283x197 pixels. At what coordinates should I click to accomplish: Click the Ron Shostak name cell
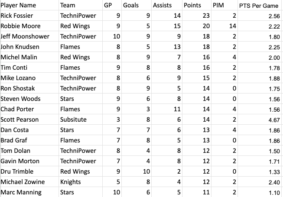29,88
